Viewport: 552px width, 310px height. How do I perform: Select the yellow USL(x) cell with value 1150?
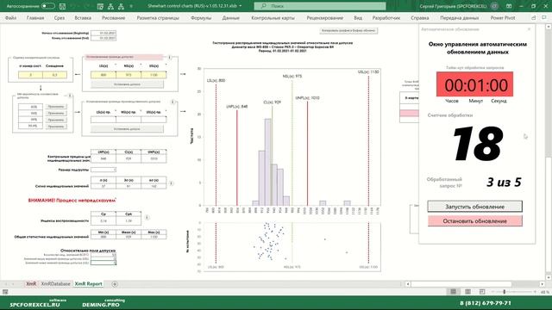click(x=154, y=75)
